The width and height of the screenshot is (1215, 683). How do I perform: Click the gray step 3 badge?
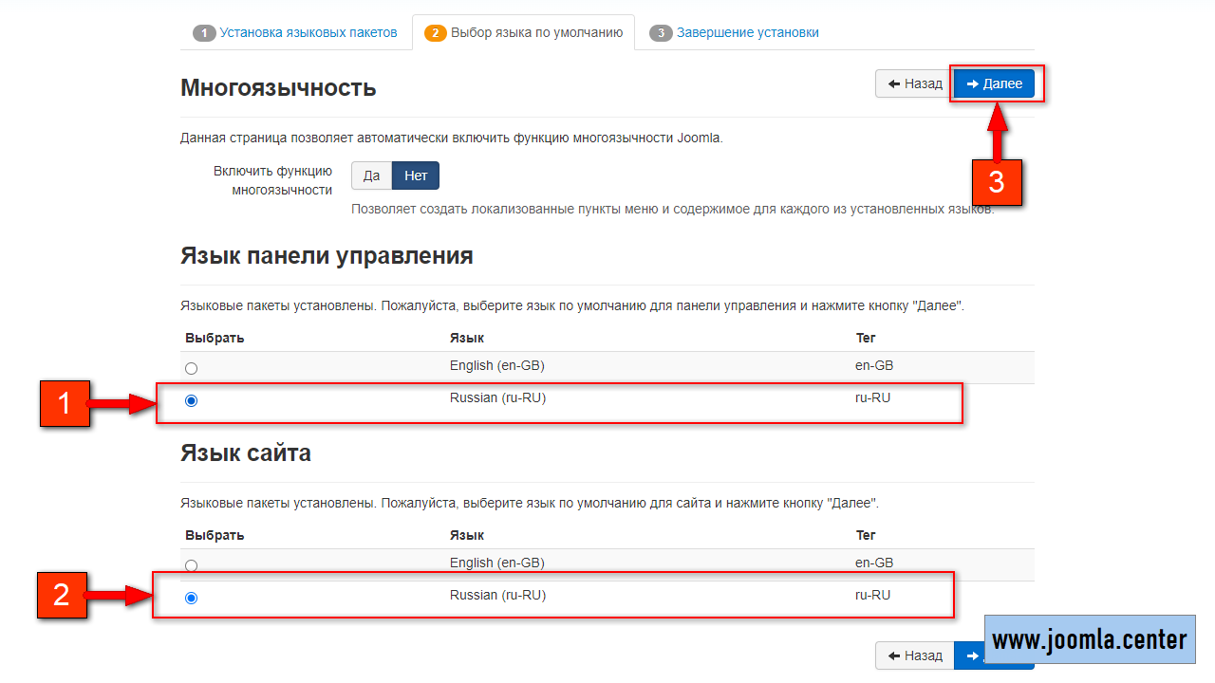click(661, 33)
